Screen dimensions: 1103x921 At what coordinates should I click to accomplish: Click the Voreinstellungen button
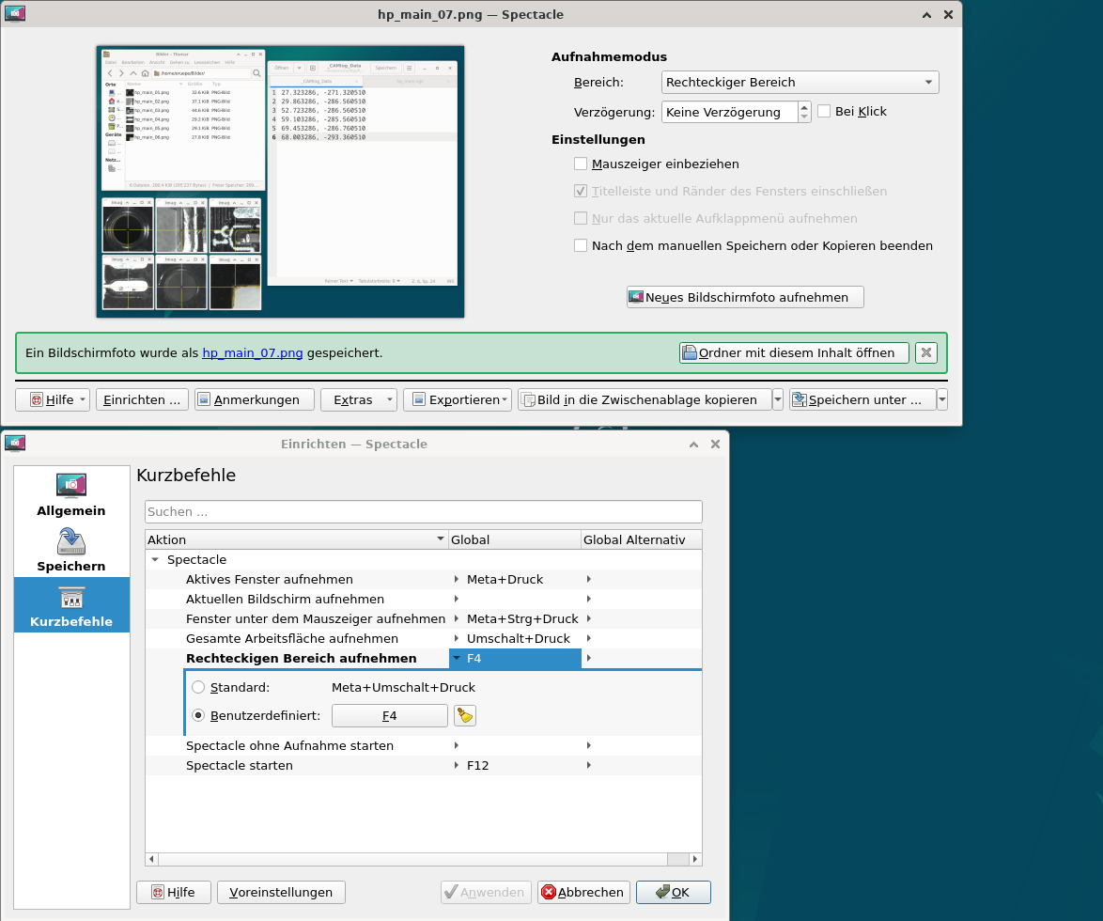click(x=281, y=892)
